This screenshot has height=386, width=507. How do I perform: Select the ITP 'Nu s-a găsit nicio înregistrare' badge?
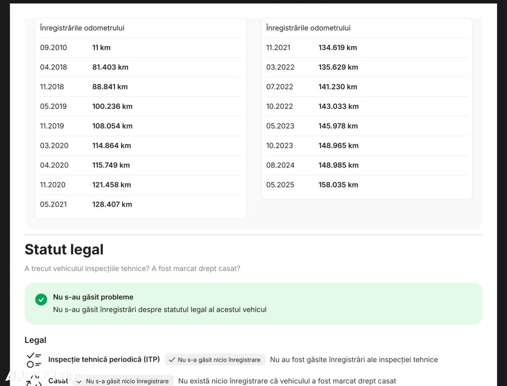click(x=215, y=360)
